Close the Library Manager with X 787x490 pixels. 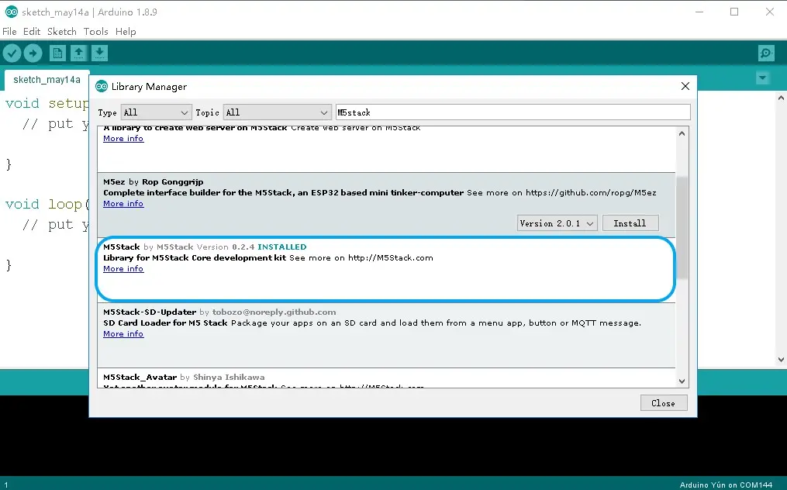click(685, 86)
